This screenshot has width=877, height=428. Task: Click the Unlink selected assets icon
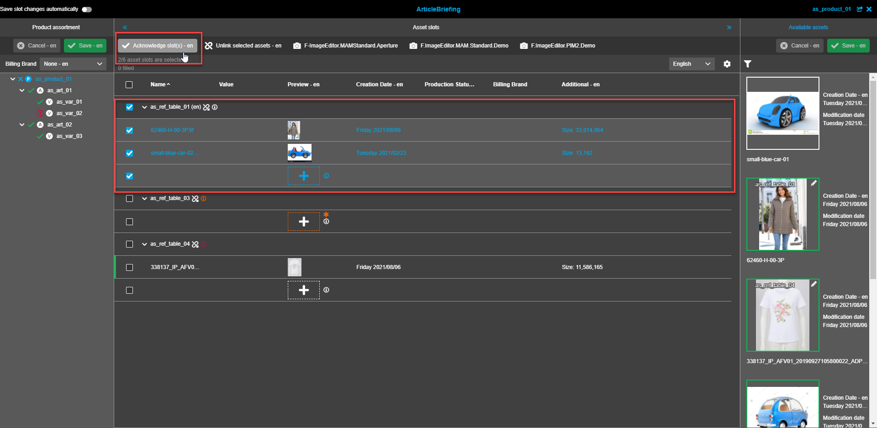pos(209,46)
